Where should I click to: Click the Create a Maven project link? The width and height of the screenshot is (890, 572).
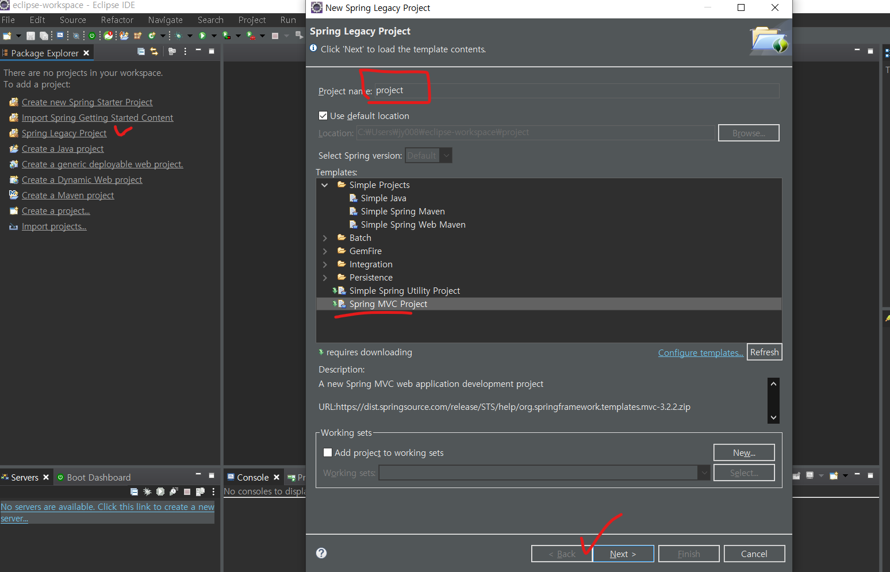point(68,195)
